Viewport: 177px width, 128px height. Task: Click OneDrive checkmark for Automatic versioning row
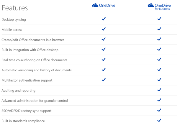coord(104,70)
